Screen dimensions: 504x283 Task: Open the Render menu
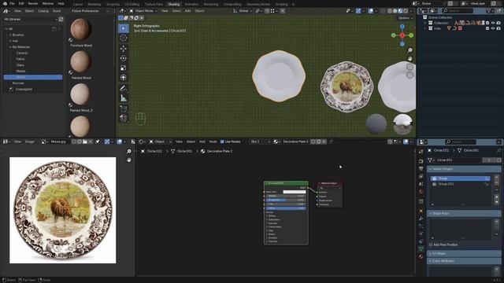tap(33, 3)
